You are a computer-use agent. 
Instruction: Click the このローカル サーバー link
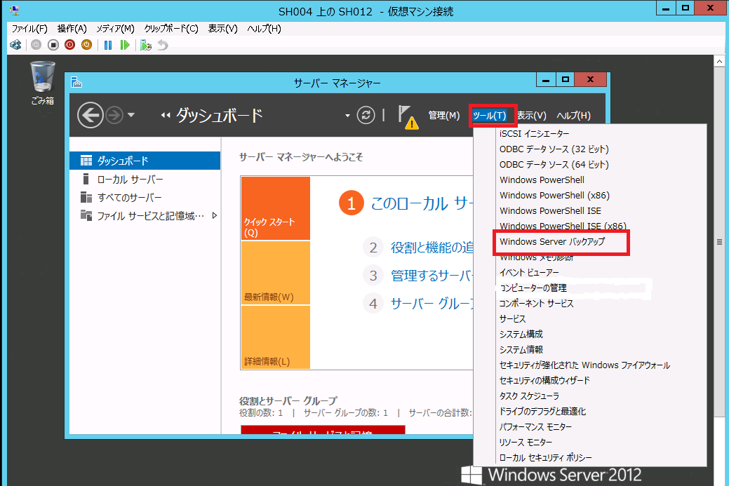tap(421, 203)
